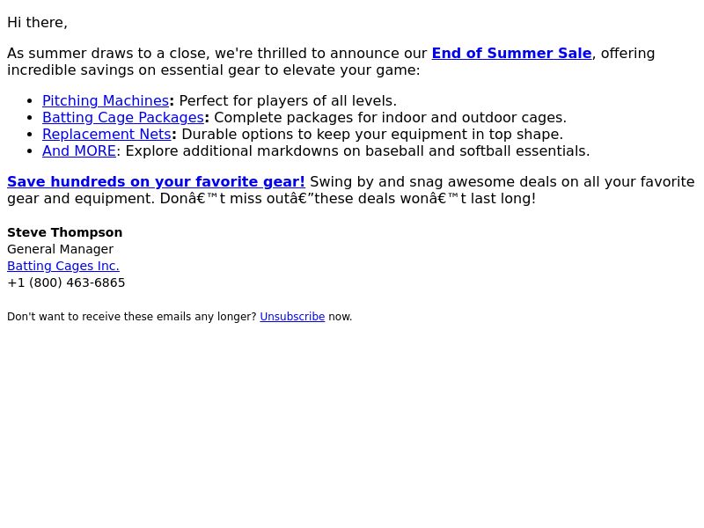Follow the Pitching Machines link

[x=106, y=101]
